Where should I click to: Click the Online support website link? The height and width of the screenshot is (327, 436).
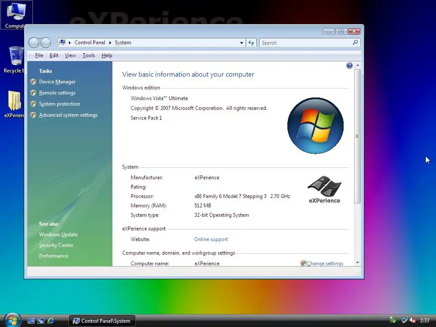click(211, 239)
